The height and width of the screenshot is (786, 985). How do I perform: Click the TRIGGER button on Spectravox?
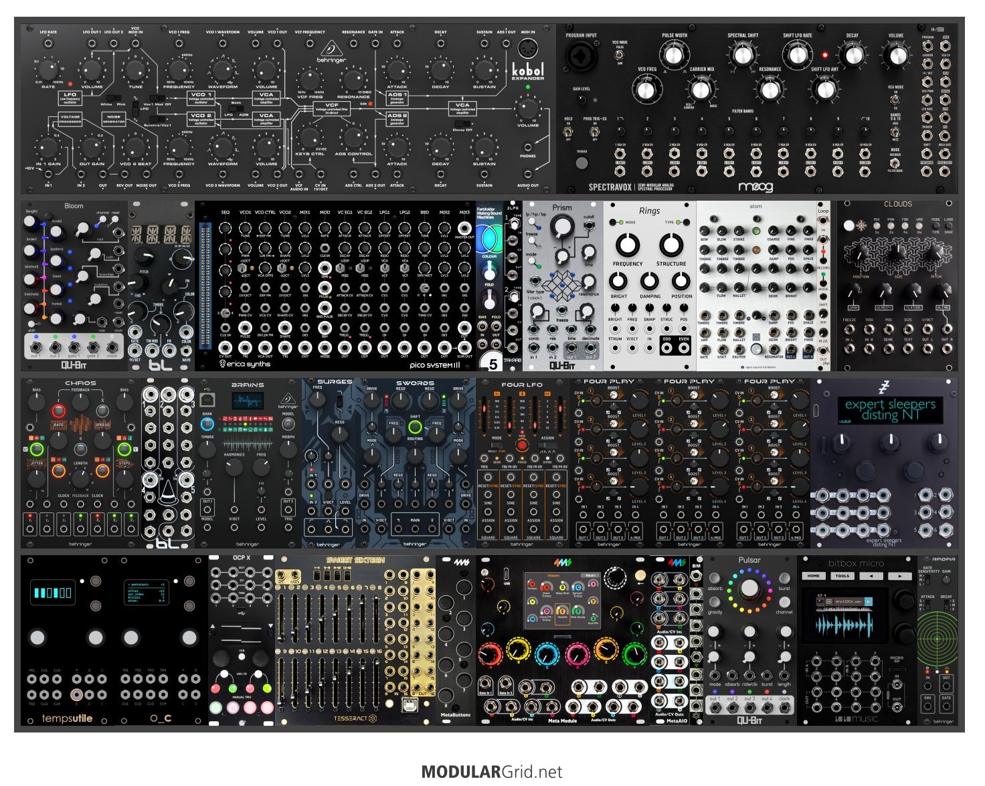[x=581, y=163]
